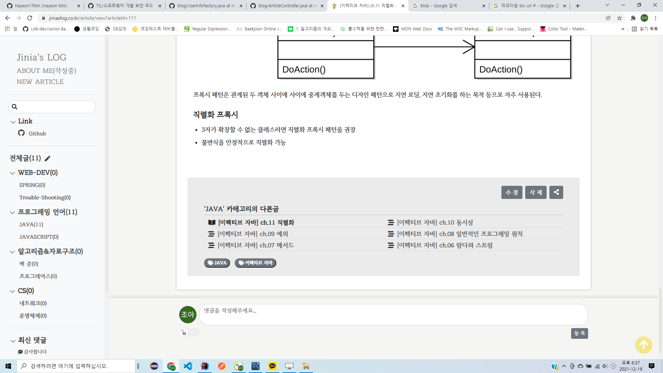Click the sidebar search input field
663x373 pixels.
52,107
